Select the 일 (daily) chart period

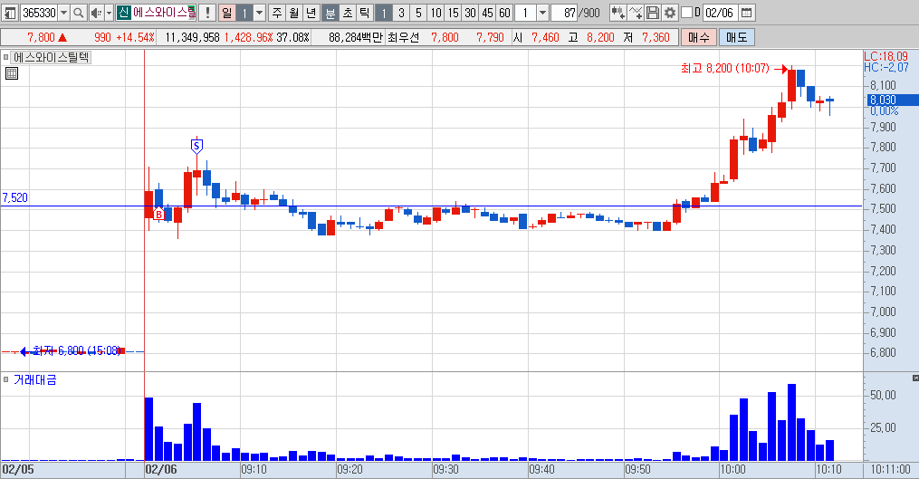(227, 13)
